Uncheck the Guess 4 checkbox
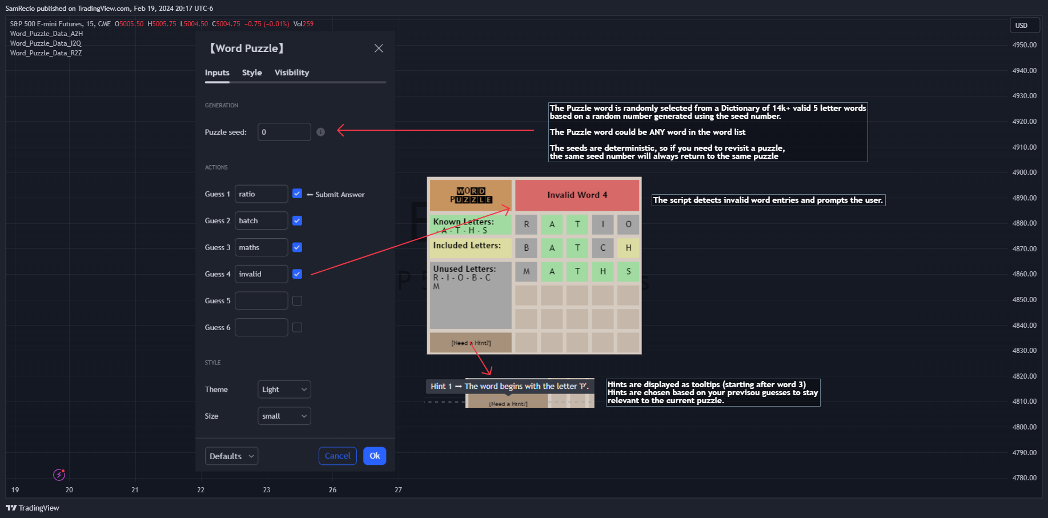This screenshot has height=518, width=1048. 298,274
